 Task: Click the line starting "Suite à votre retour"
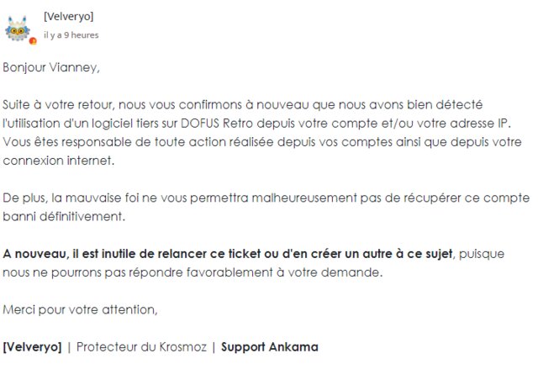point(244,104)
